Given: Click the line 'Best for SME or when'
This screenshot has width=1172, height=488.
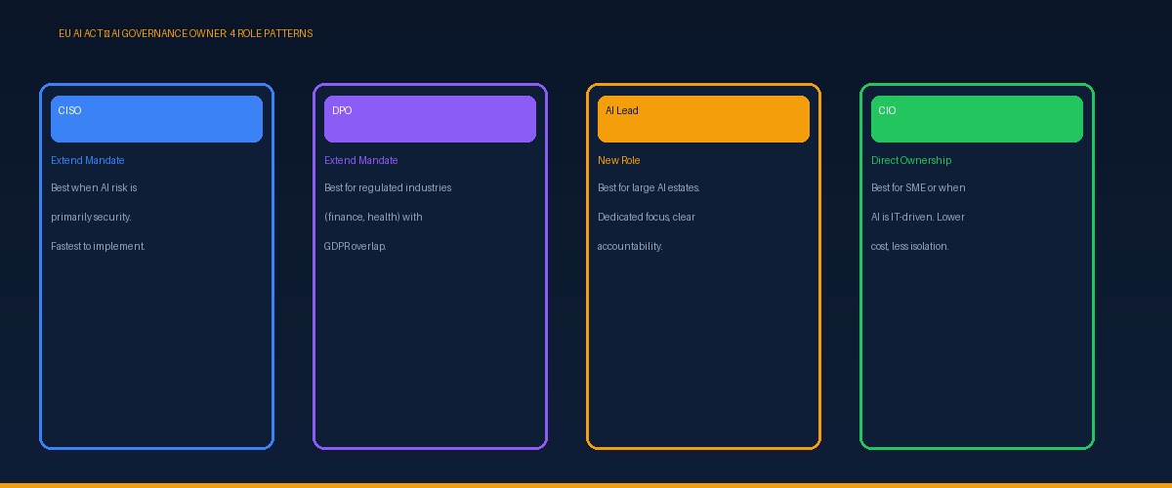Looking at the screenshot, I should point(918,187).
